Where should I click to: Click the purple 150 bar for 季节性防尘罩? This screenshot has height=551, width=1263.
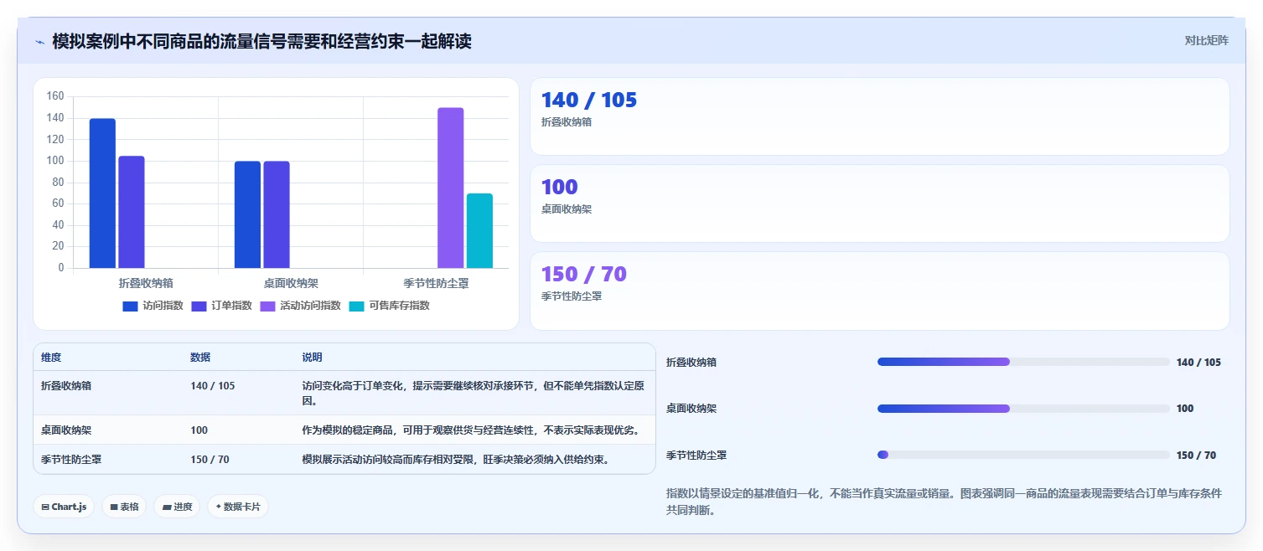tap(450, 188)
